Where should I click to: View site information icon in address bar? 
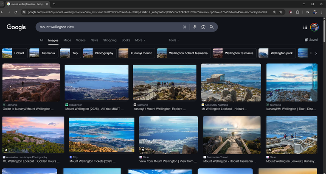pos(24,12)
